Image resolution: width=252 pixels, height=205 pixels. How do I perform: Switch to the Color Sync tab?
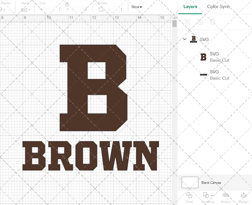[218, 7]
